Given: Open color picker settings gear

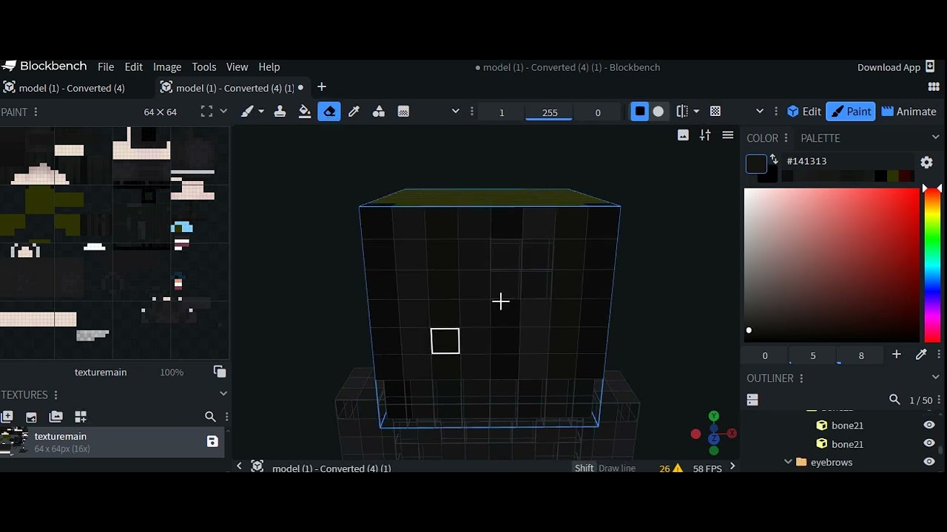Looking at the screenshot, I should pos(926,163).
